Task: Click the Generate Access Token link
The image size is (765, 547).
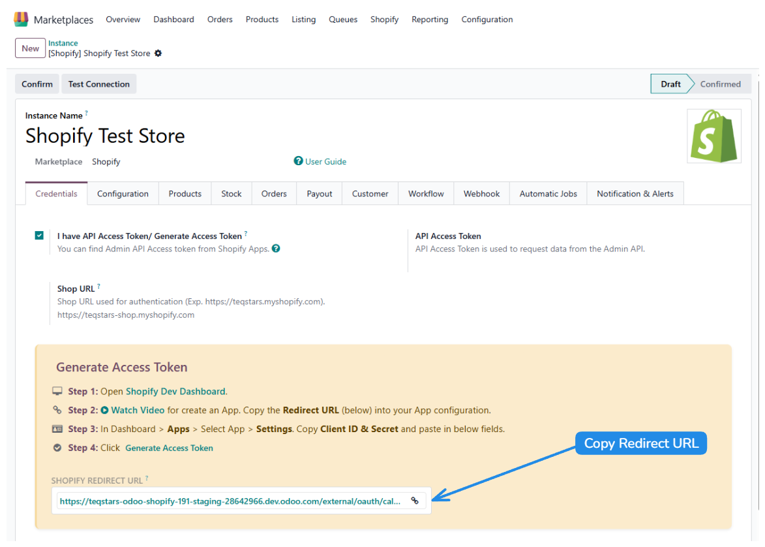Action: (x=170, y=448)
